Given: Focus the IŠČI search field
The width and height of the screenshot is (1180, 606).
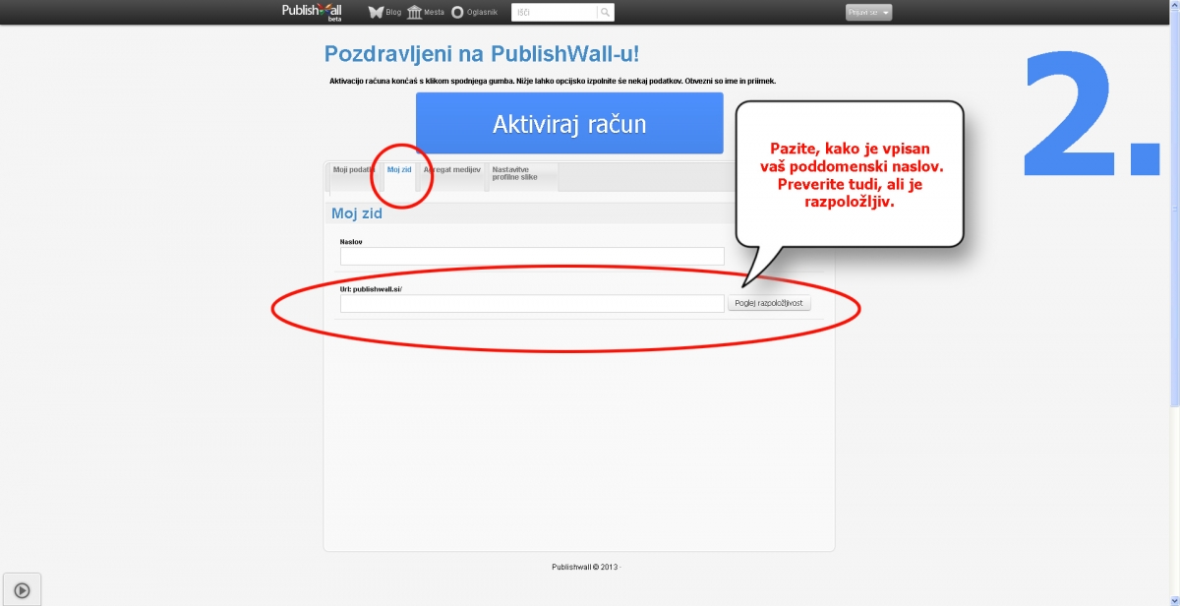Looking at the screenshot, I should (x=554, y=13).
